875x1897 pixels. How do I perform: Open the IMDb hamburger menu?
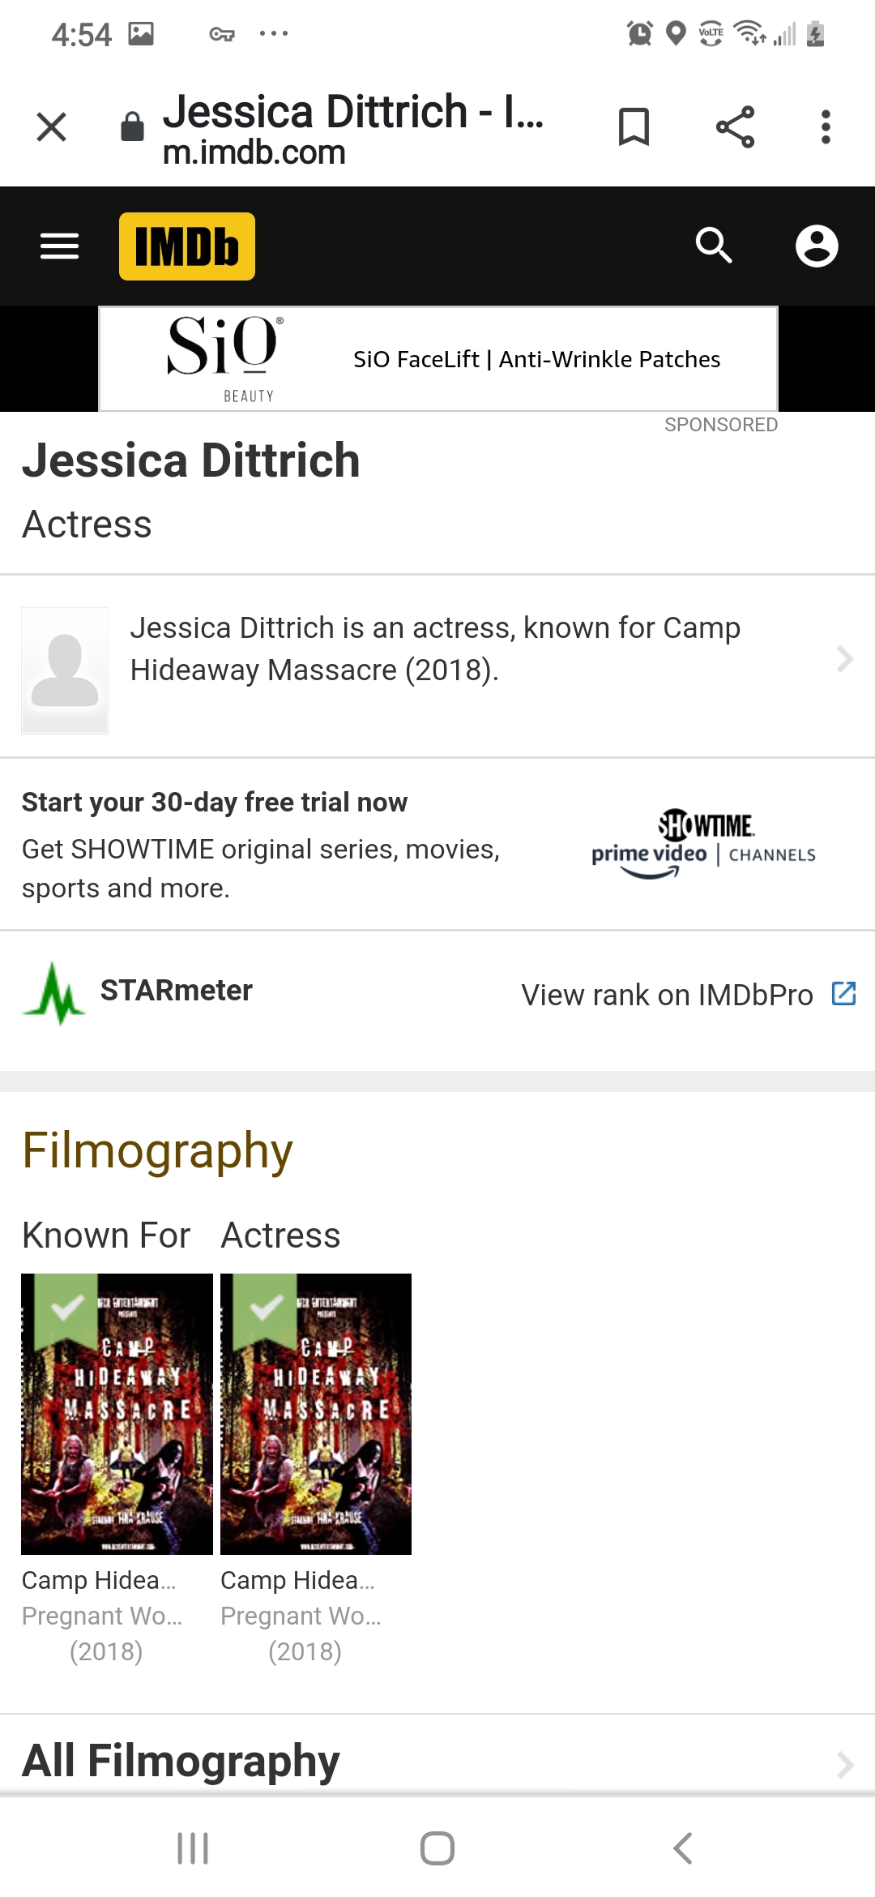point(59,246)
